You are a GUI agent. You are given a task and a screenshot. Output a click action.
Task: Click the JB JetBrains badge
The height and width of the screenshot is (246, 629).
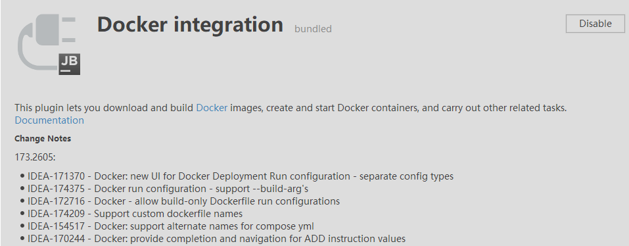[70, 64]
